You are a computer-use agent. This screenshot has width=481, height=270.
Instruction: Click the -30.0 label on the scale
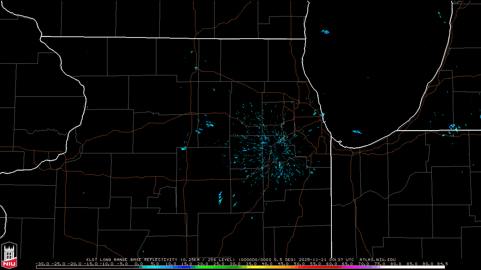[42, 264]
